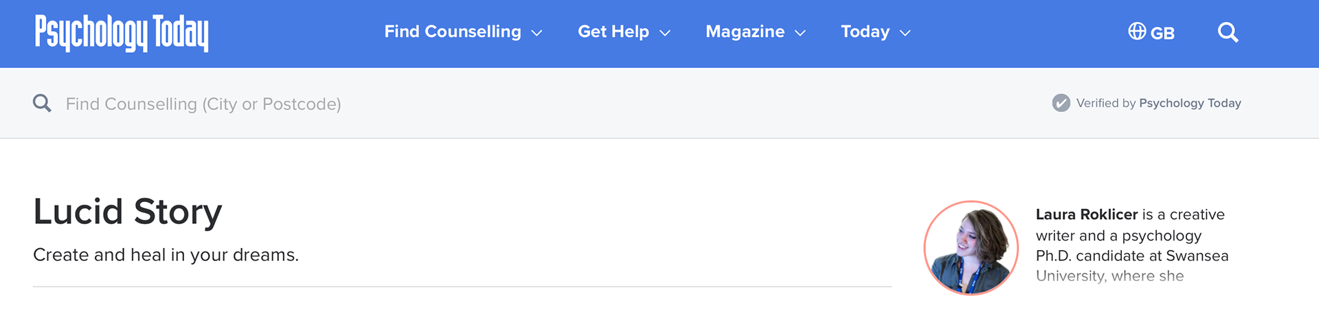Expand the chevron beside Today

(905, 33)
